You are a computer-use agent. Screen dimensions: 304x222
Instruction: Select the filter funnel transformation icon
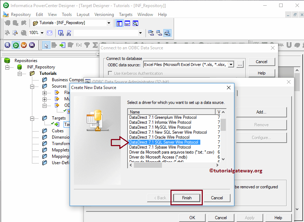coord(87,45)
